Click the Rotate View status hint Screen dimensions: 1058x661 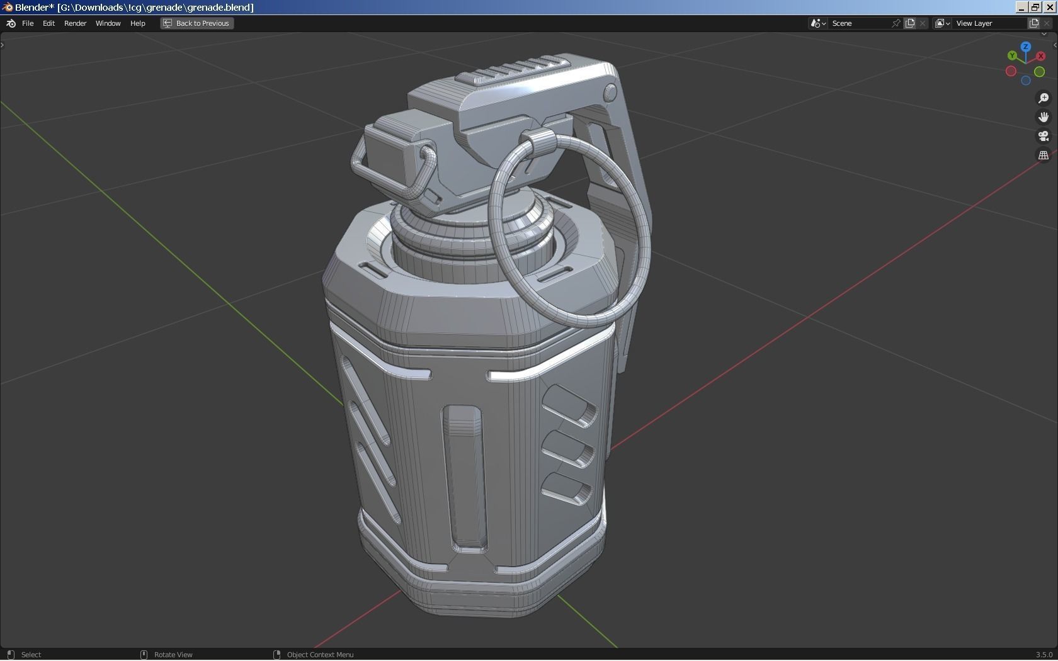tap(173, 655)
